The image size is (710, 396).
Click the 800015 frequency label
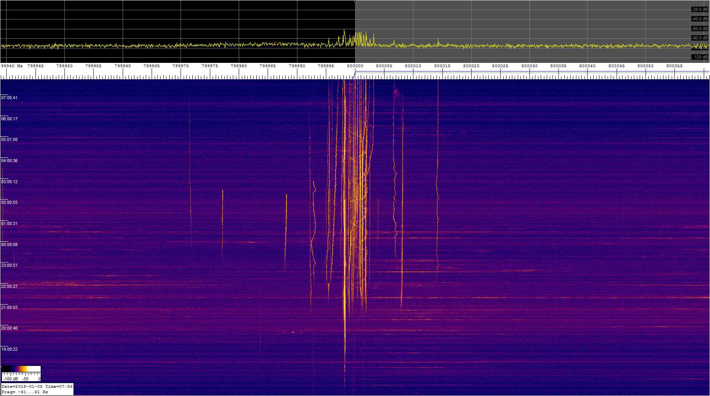[442, 66]
